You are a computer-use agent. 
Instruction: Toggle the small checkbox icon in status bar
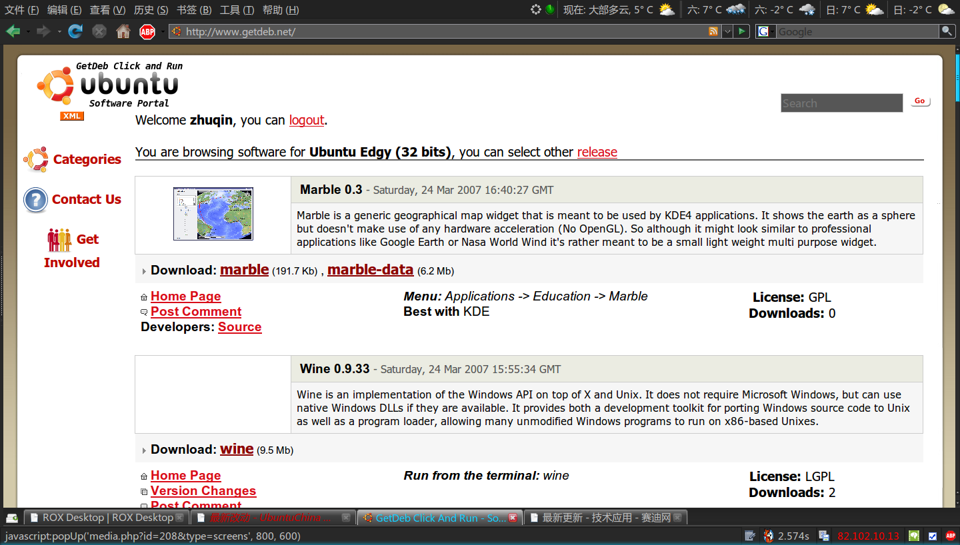click(x=933, y=536)
